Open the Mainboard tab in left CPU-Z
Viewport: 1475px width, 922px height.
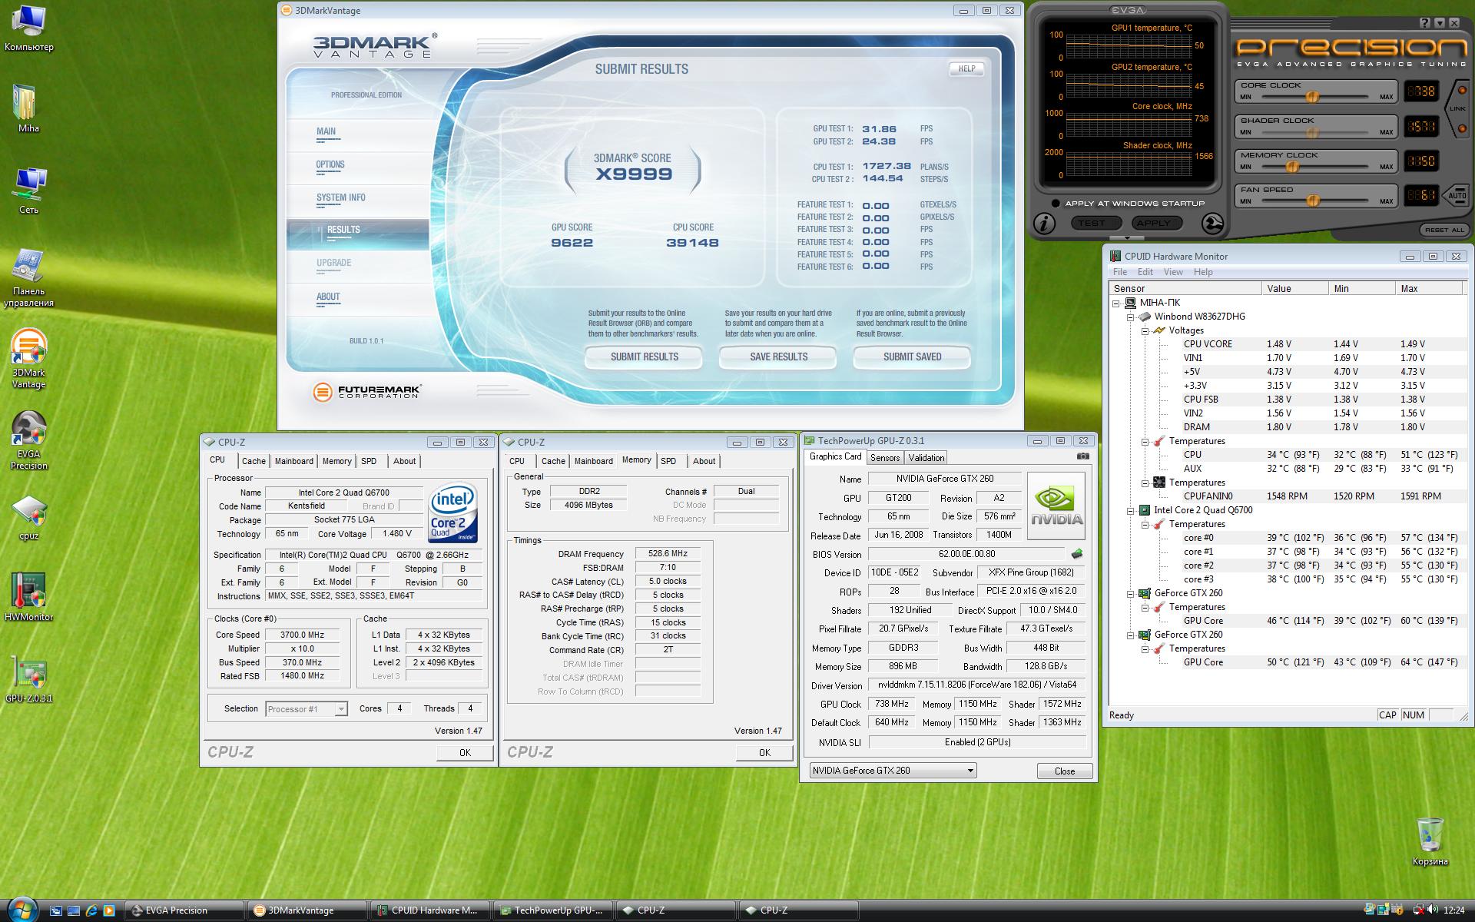(x=294, y=461)
